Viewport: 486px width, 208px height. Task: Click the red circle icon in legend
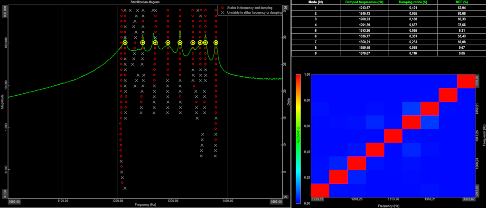click(223, 7)
